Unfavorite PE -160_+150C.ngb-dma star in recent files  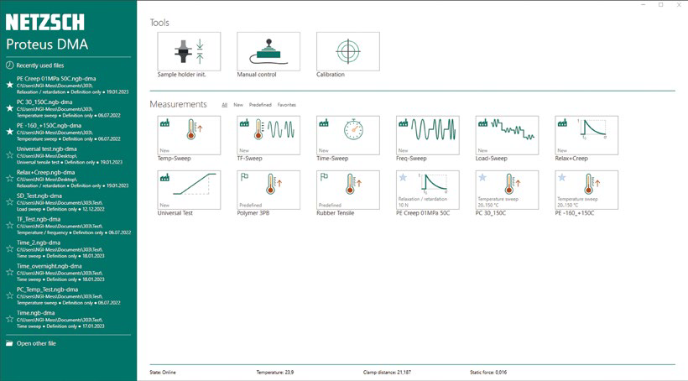10,131
